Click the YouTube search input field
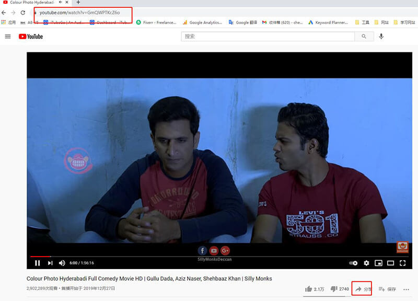Image resolution: width=418 pixels, height=301 pixels. 268,37
